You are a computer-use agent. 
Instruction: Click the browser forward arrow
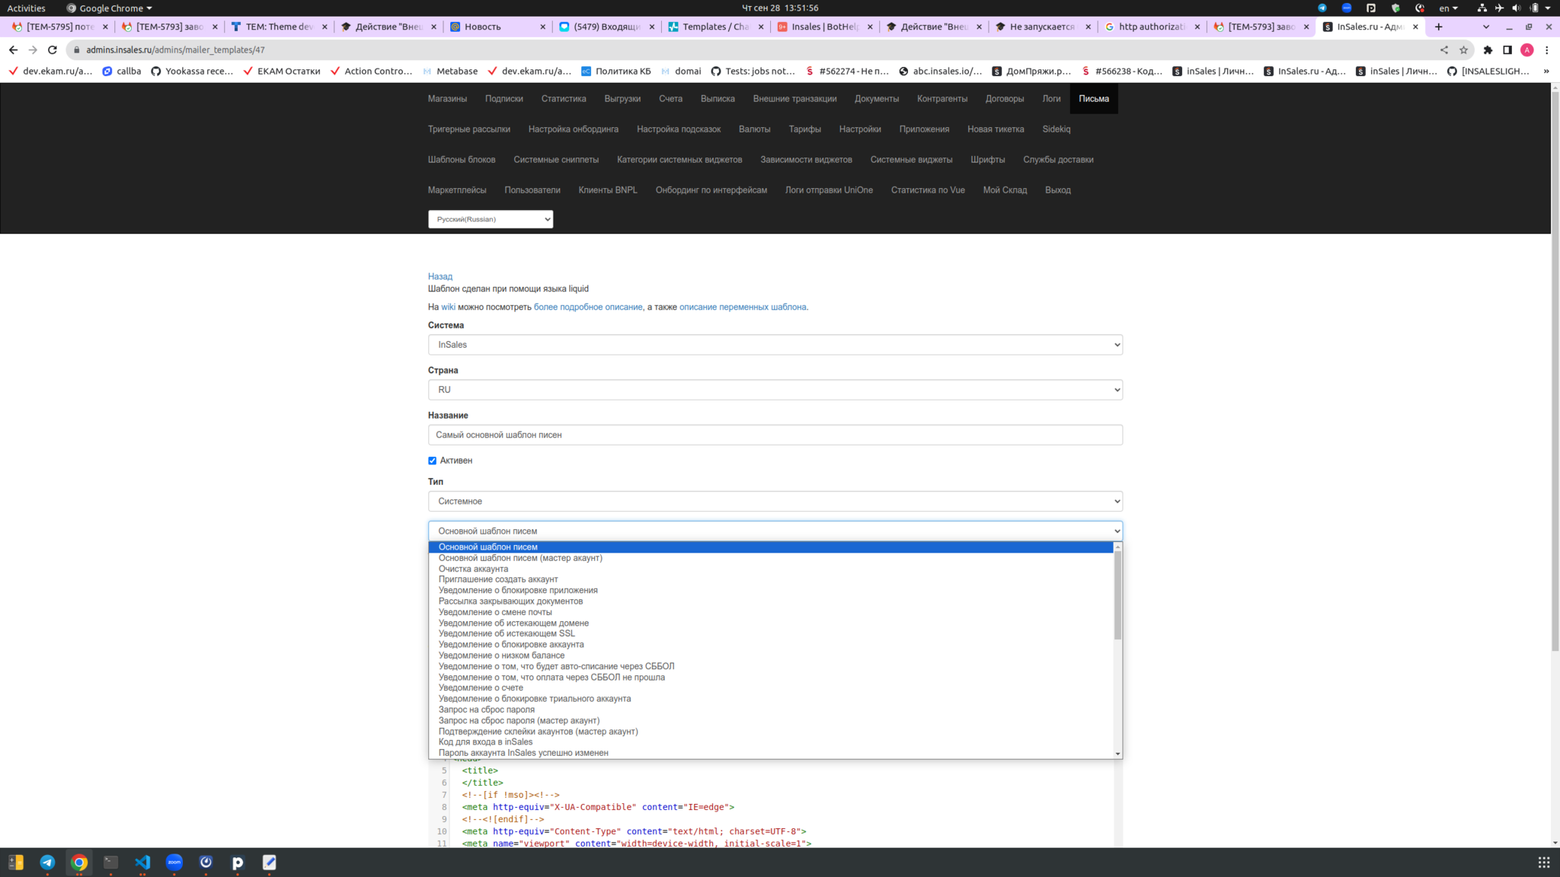click(33, 49)
